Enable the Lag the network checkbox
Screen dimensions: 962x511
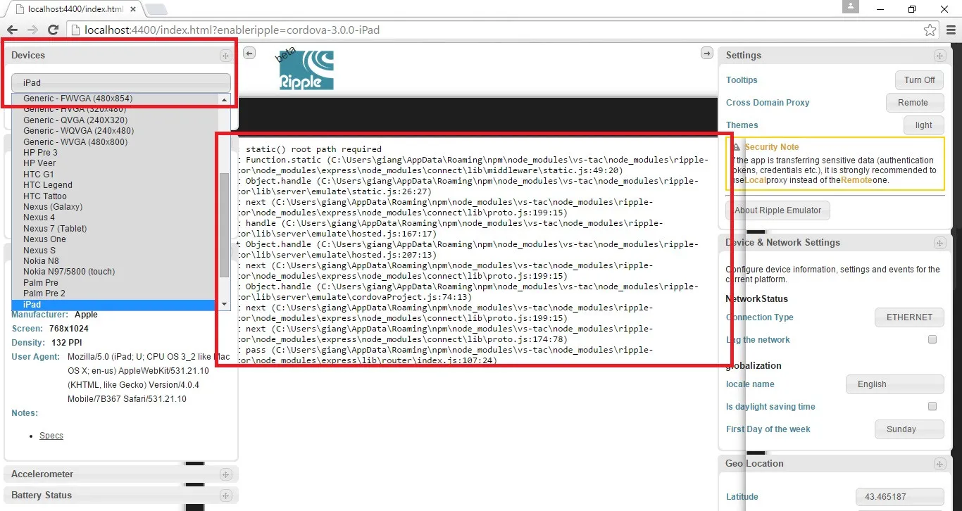[x=932, y=339]
